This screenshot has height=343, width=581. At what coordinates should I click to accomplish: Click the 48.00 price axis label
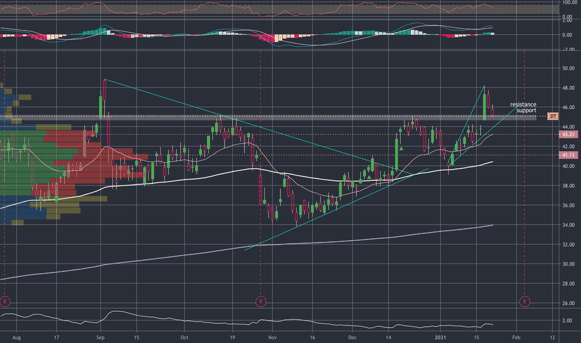point(568,88)
